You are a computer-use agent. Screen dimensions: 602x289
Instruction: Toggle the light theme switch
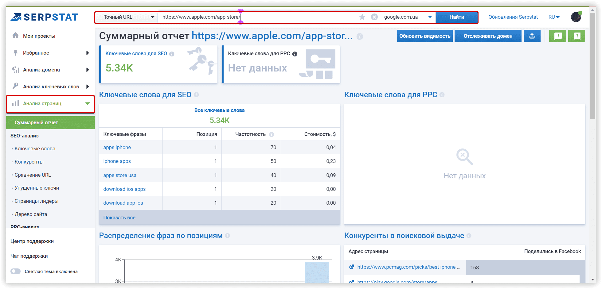click(x=15, y=271)
